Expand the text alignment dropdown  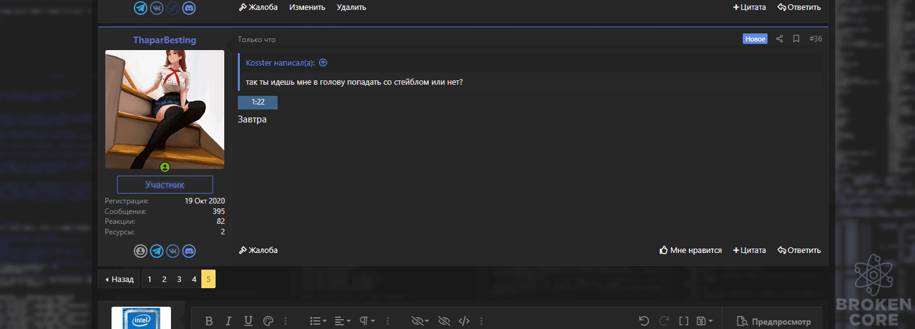[342, 321]
